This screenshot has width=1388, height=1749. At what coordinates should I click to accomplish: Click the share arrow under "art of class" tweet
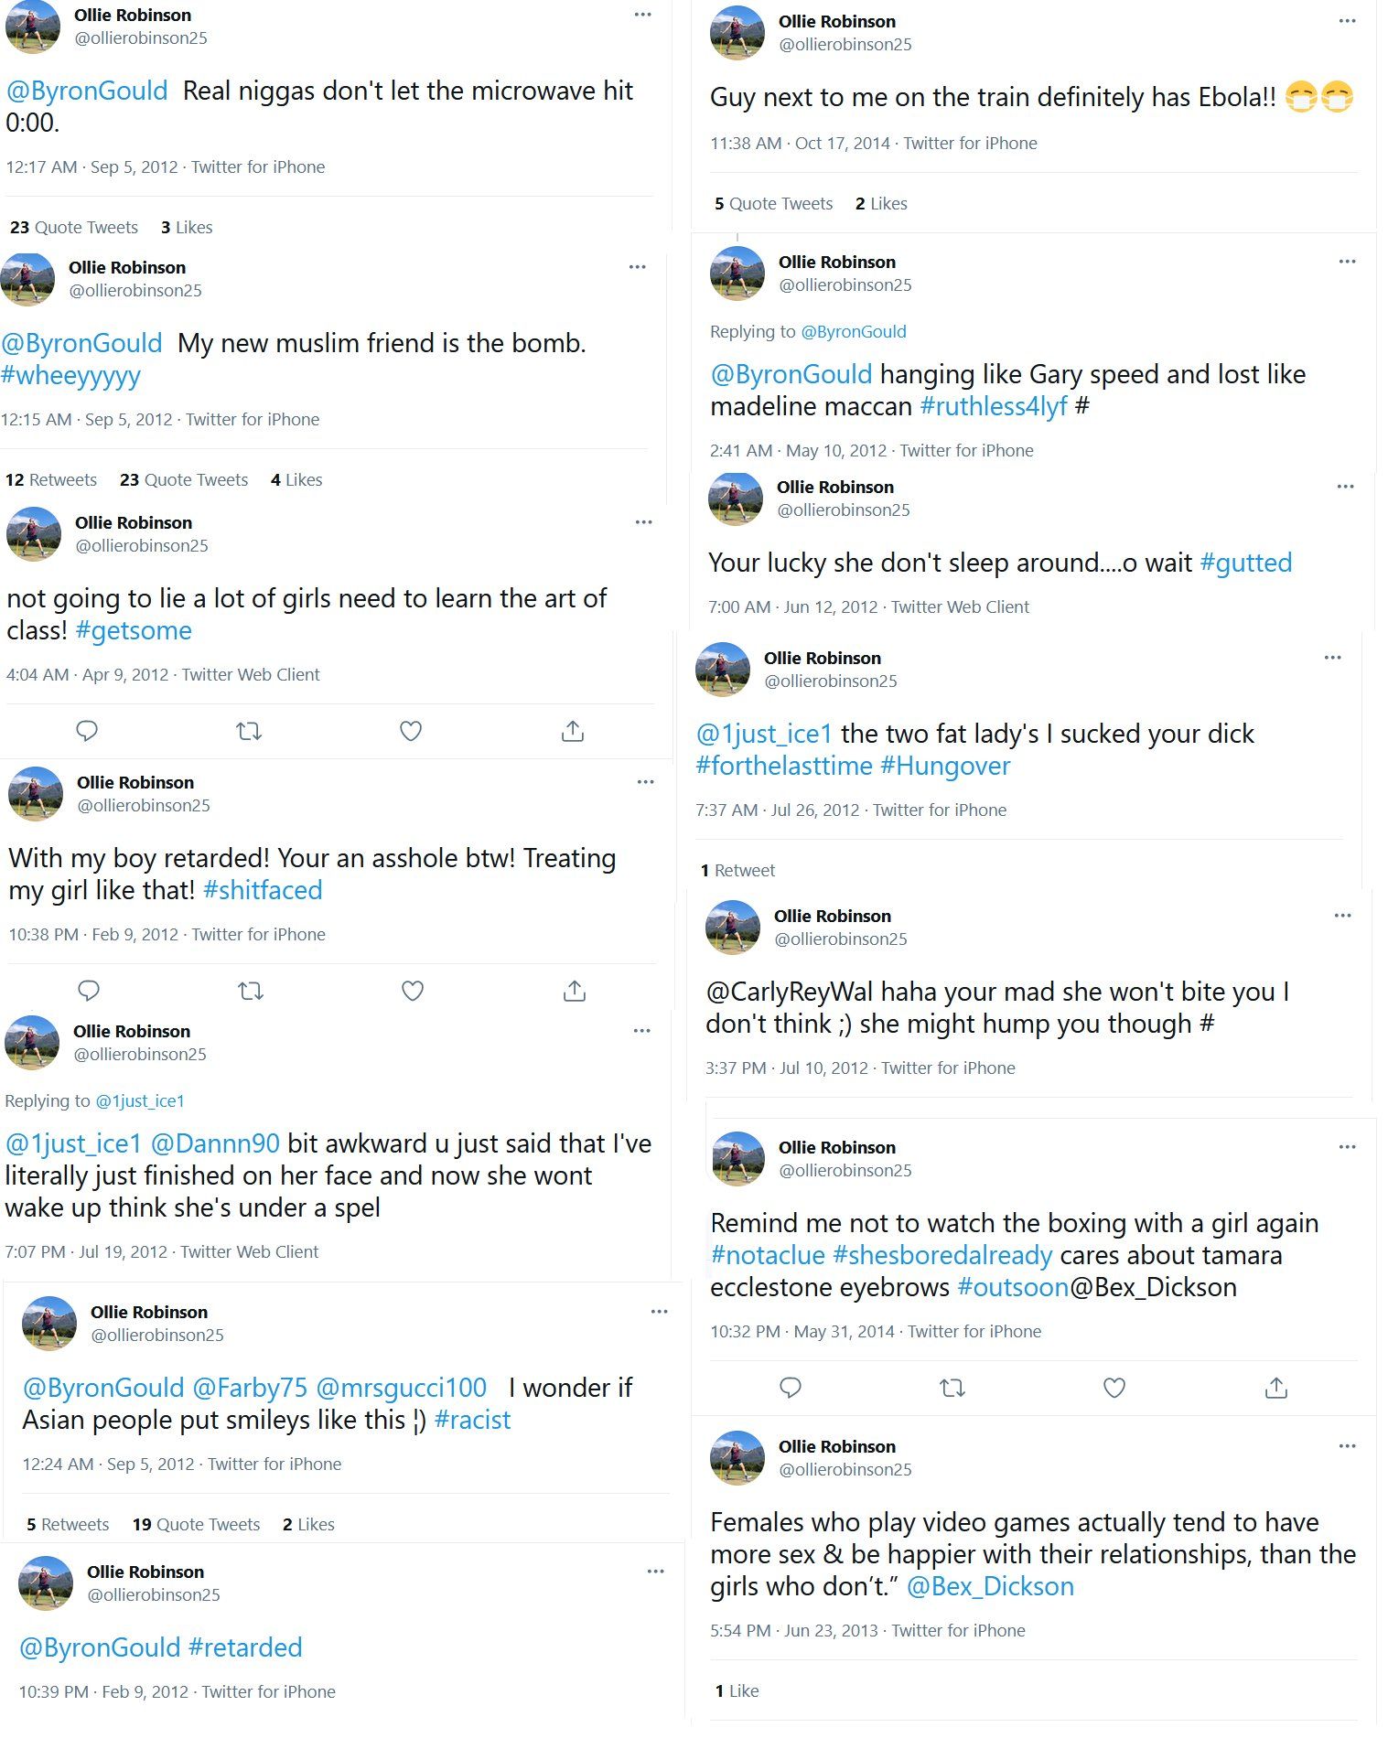(x=574, y=730)
